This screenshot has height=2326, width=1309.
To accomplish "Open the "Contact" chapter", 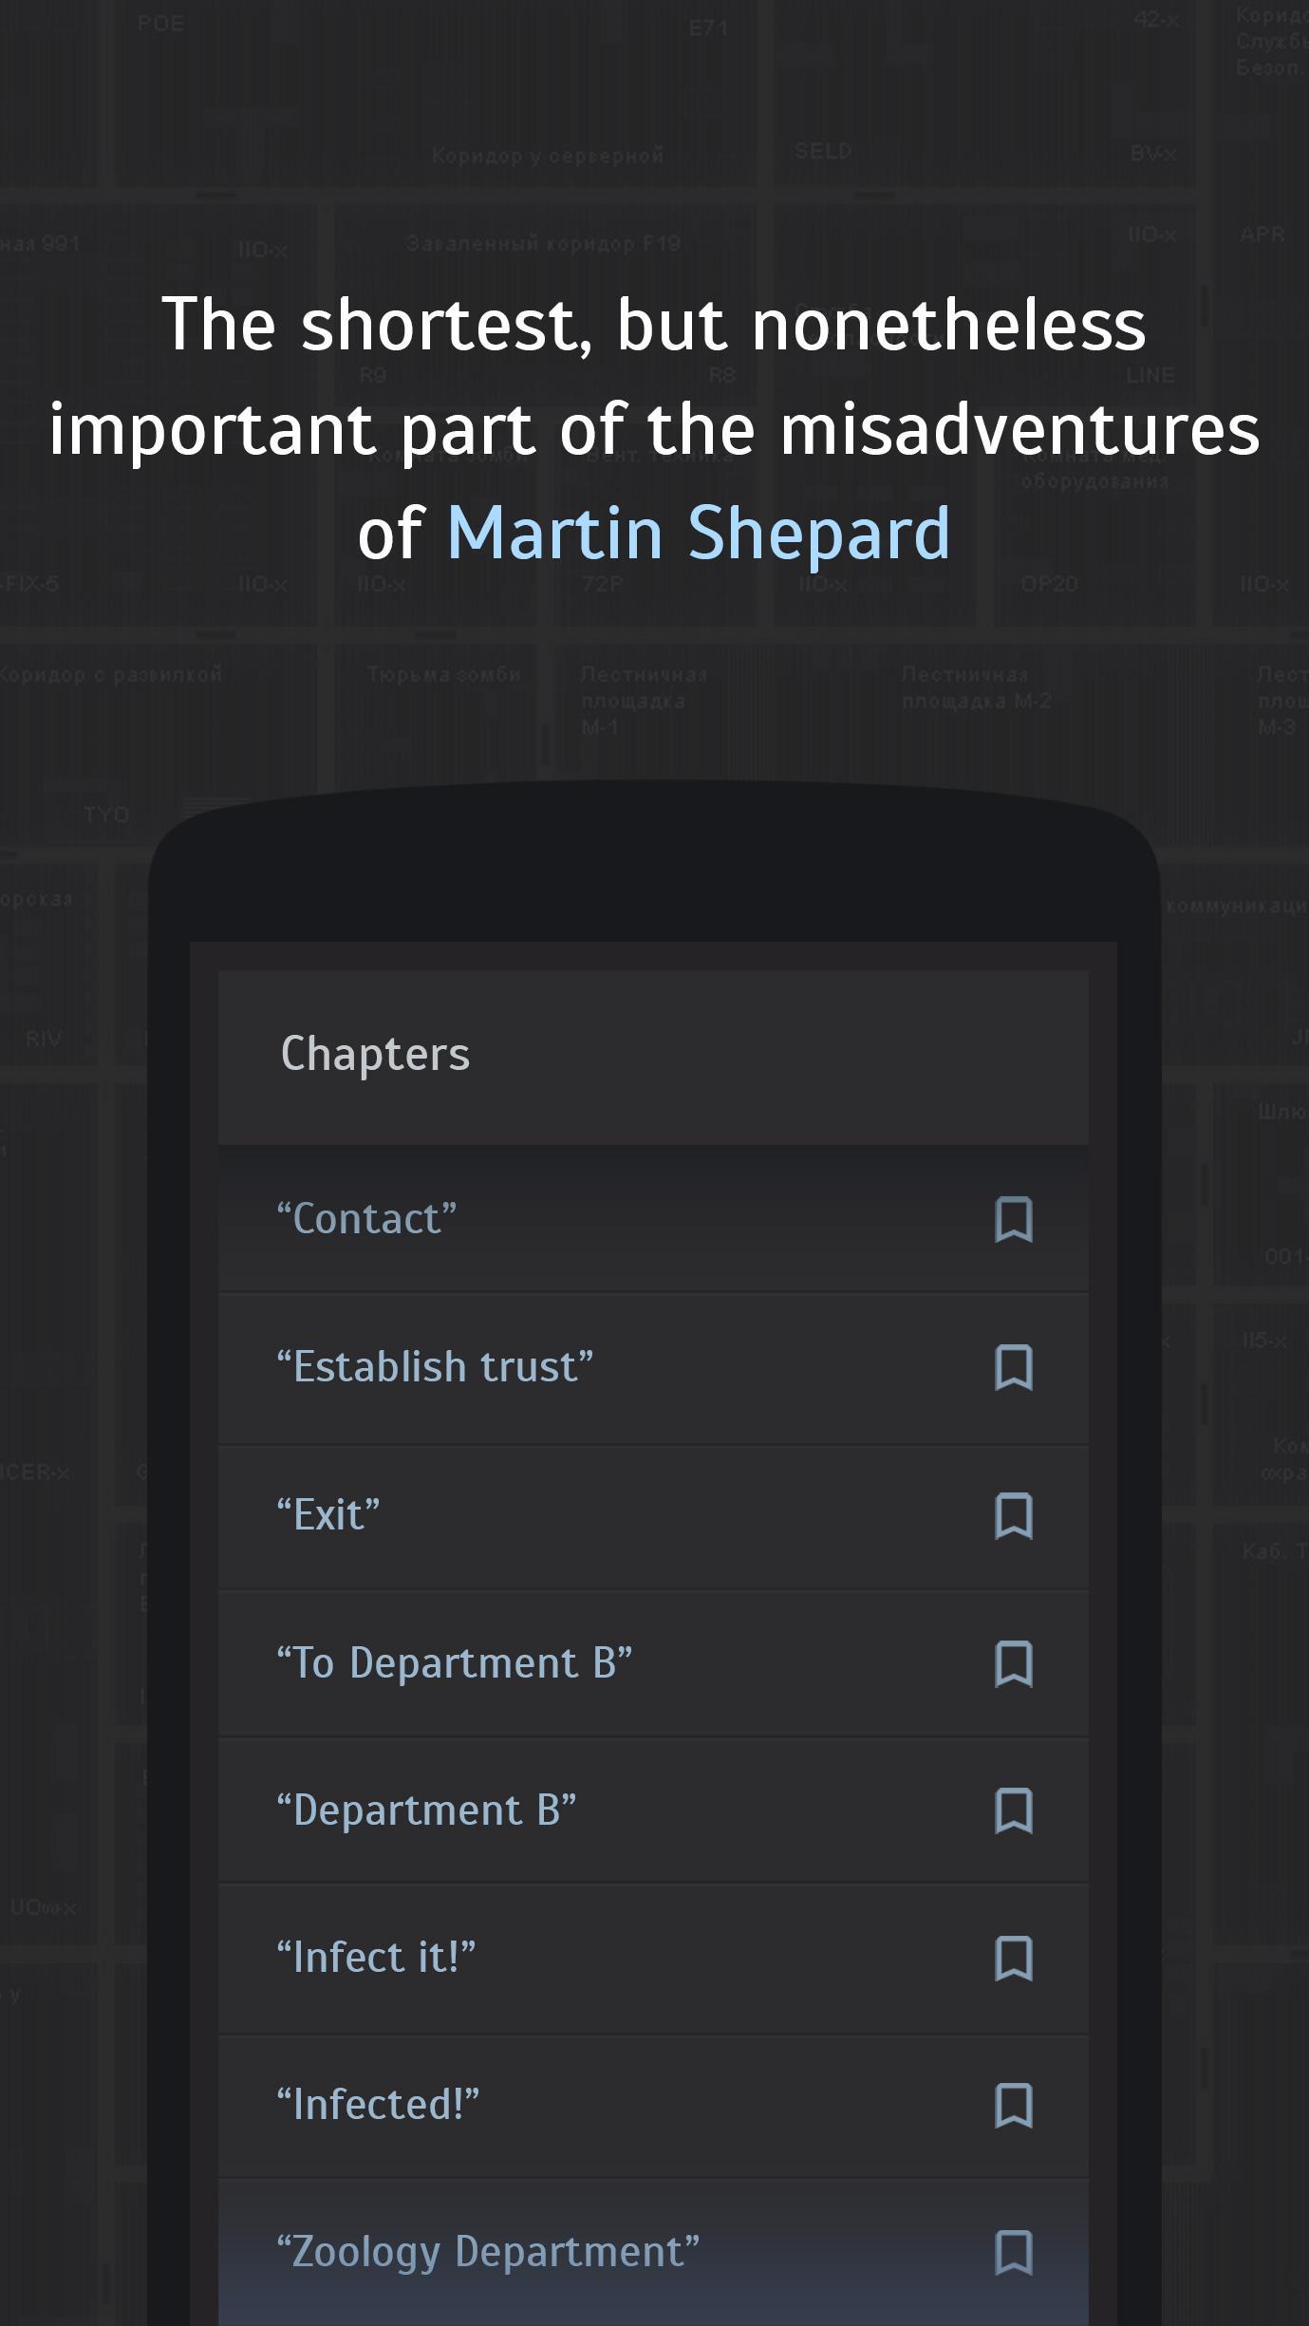I will click(366, 1219).
